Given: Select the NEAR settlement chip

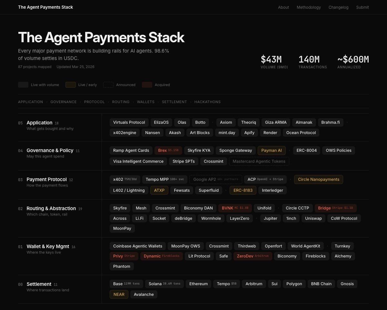Looking at the screenshot, I should pyautogui.click(x=119, y=295).
